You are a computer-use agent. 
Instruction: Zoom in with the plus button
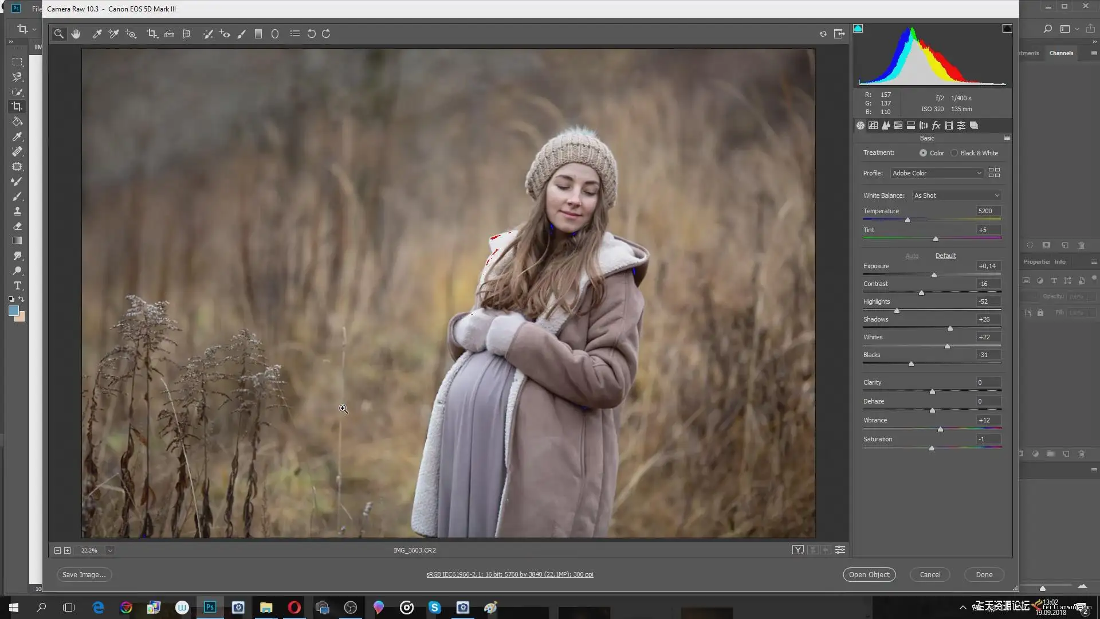point(67,550)
